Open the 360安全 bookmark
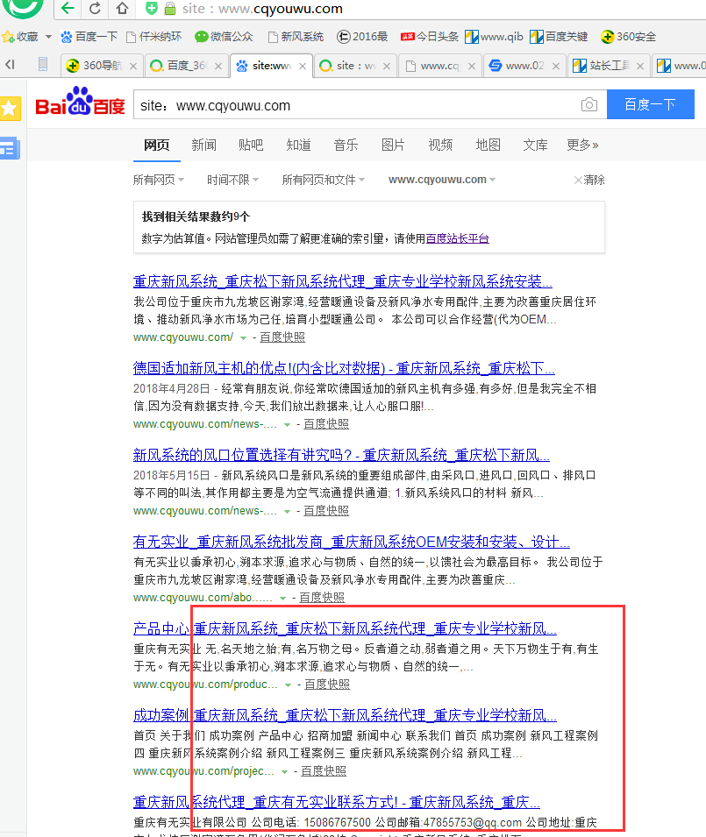Image resolution: width=706 pixels, height=837 pixels. pyautogui.click(x=629, y=37)
